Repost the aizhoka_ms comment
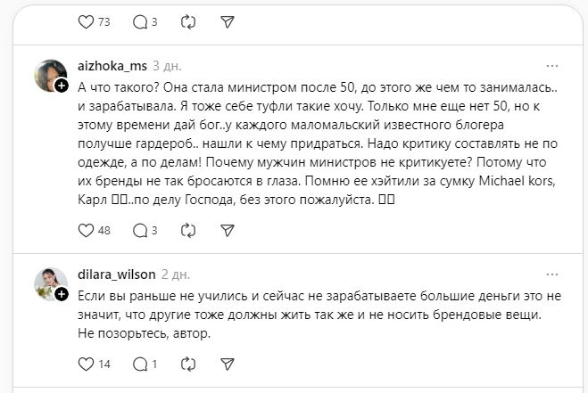Viewport: 588px width, 393px height. click(x=188, y=231)
